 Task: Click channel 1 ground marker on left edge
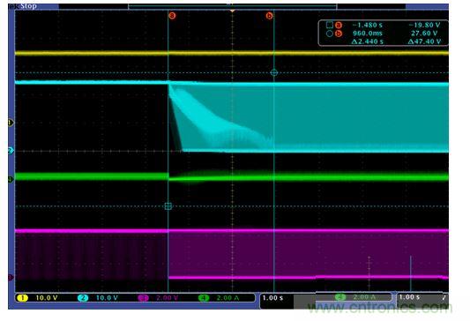tap(11, 123)
